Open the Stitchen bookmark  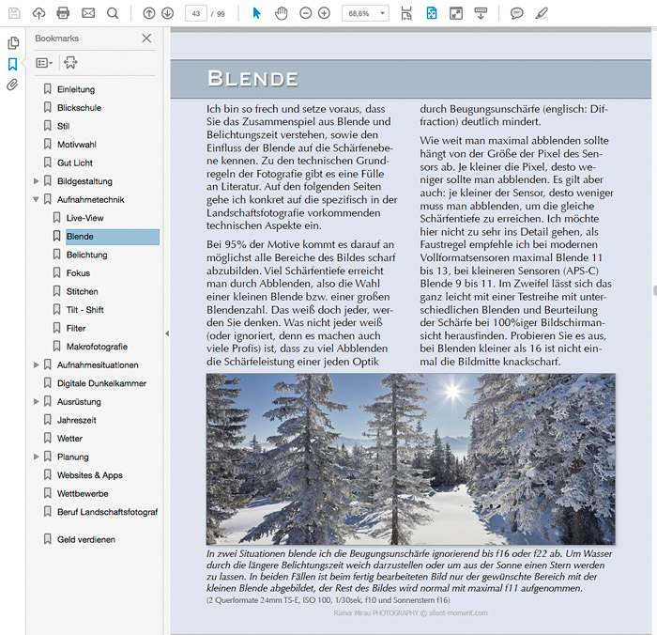[x=83, y=291]
